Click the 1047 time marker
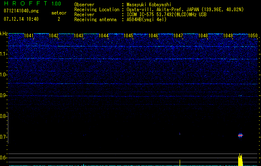The width and height of the screenshot is (261, 166). (178, 36)
